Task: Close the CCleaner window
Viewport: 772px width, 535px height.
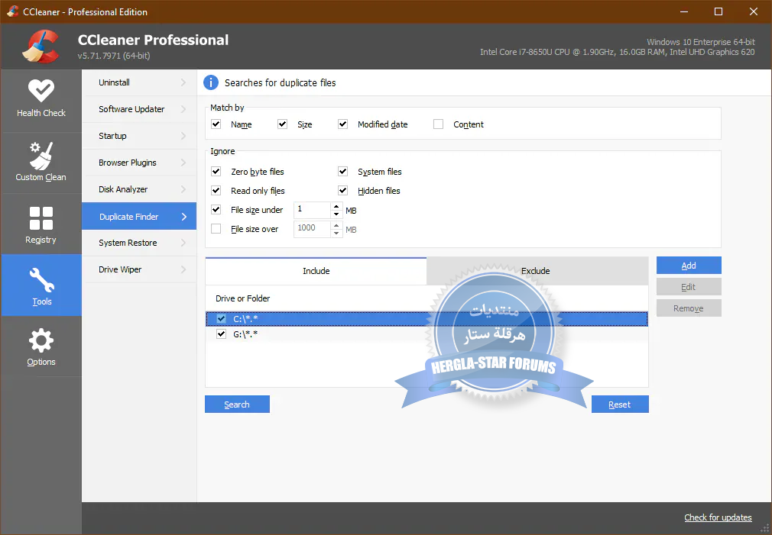Action: click(x=754, y=11)
